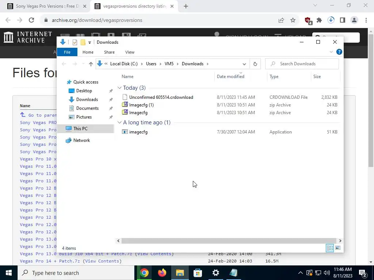Open Chrome downloads icon
Image resolution: width=374 pixels, height=280 pixels.
331,20
